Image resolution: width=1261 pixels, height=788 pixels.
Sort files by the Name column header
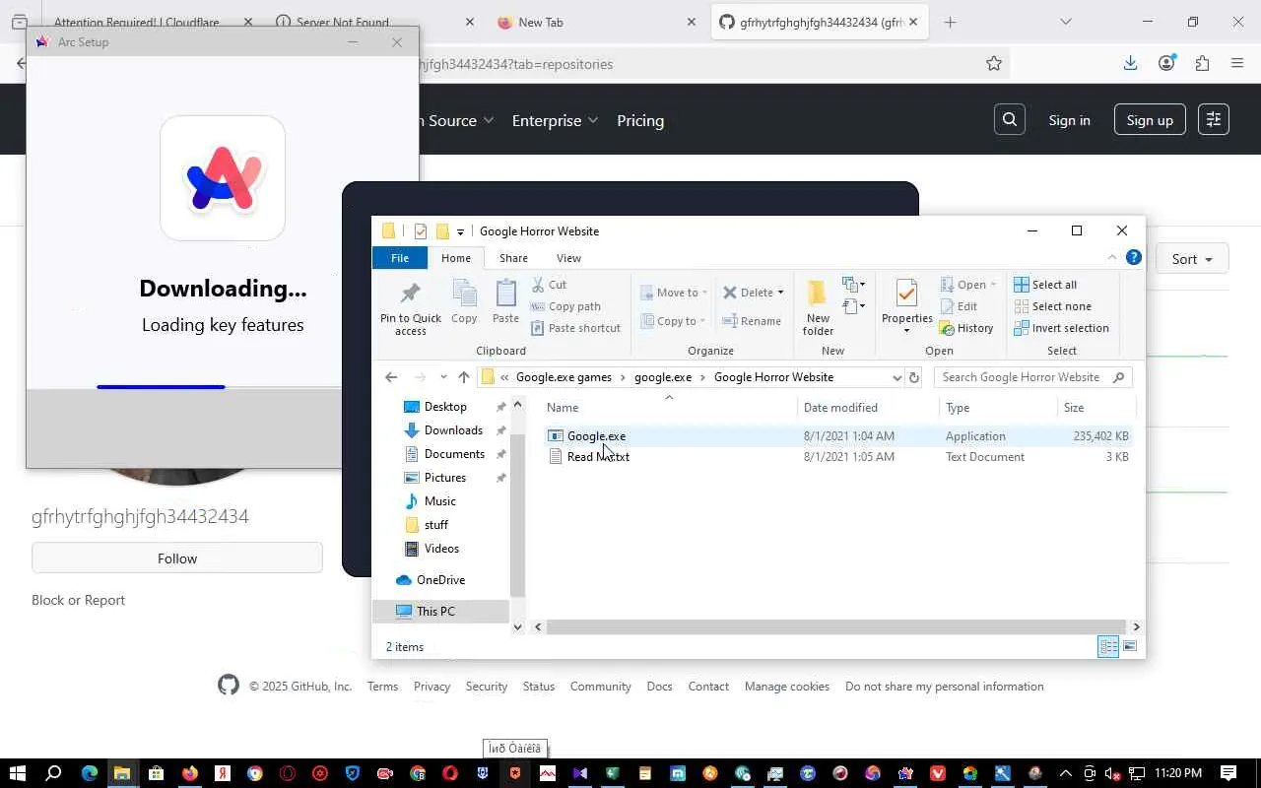tap(669, 408)
